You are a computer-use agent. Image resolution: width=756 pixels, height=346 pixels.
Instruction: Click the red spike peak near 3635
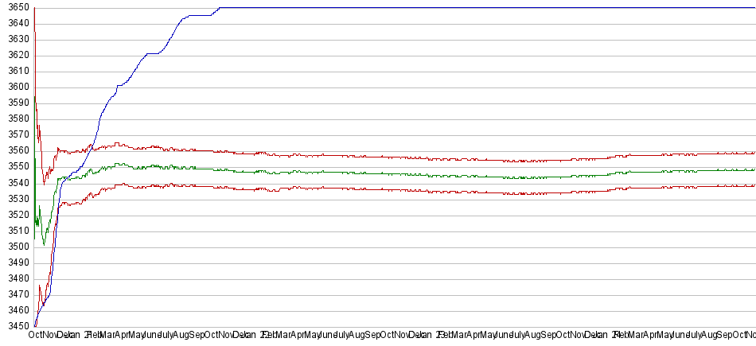pos(35,32)
